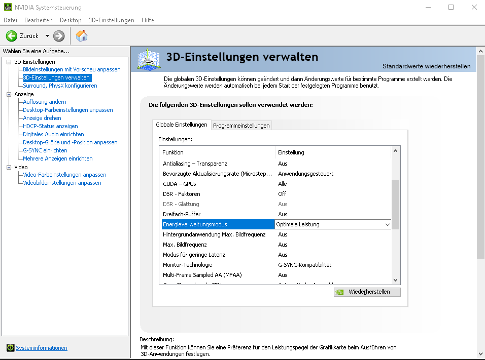Open Mehrere Anzeigen einrichten
Viewport: 485px width, 360px height.
[58, 158]
